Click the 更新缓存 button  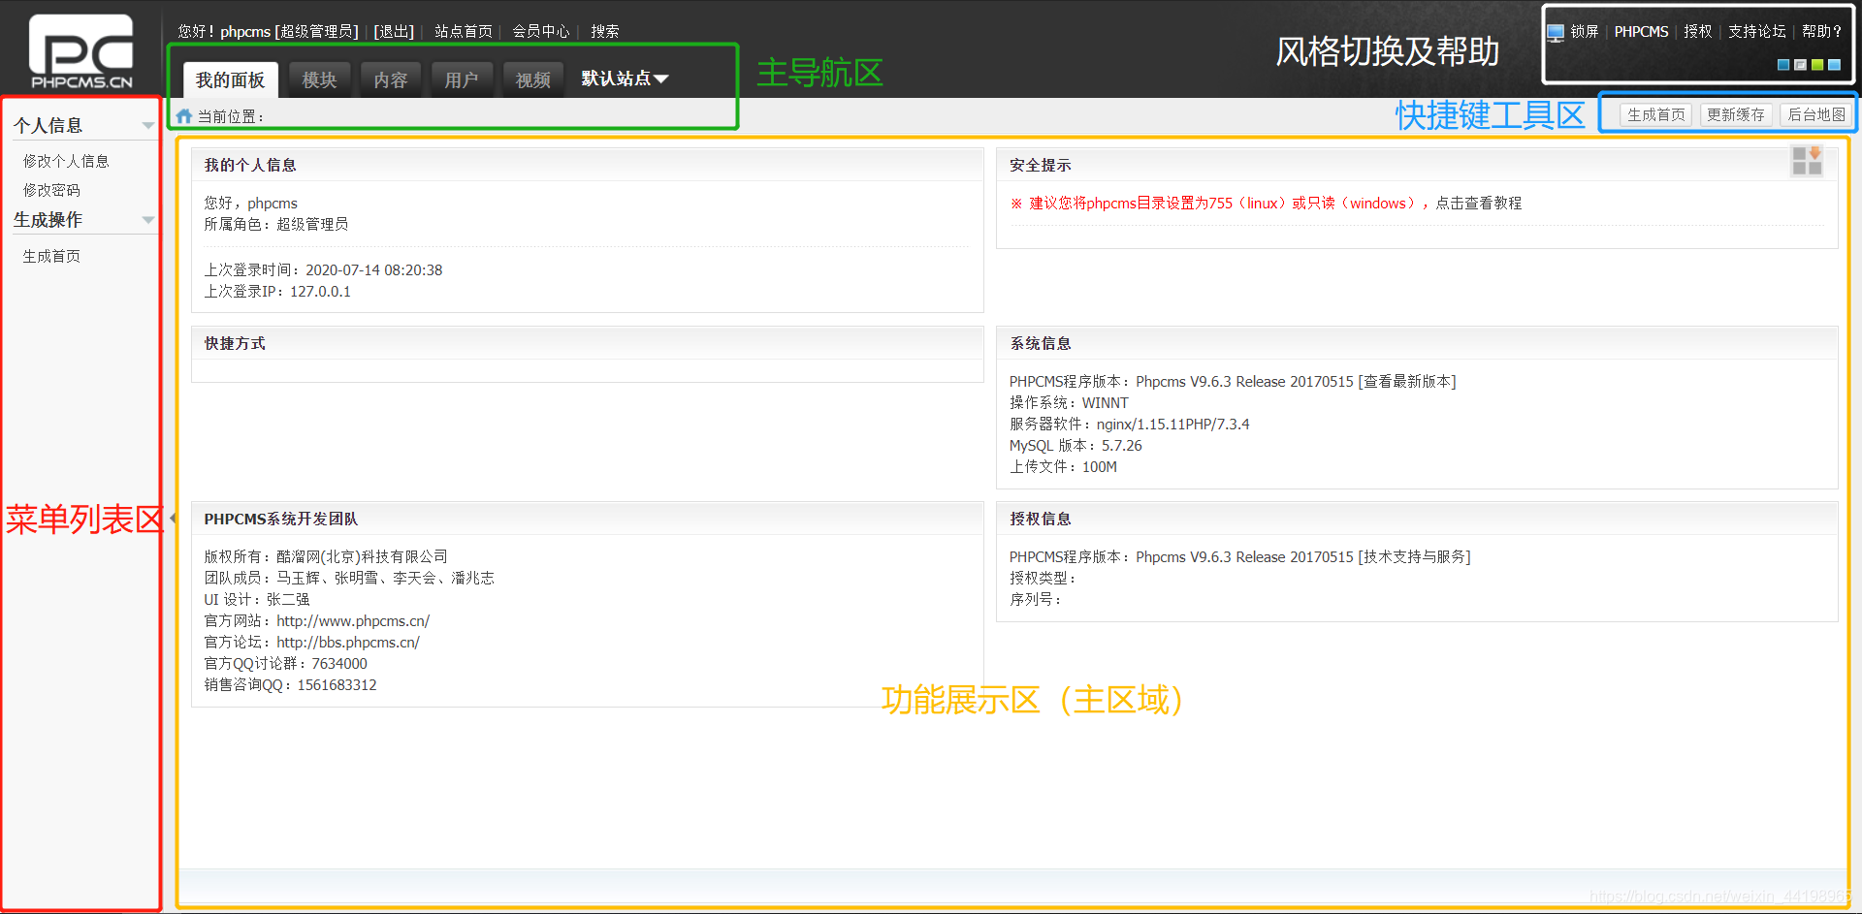point(1736,113)
